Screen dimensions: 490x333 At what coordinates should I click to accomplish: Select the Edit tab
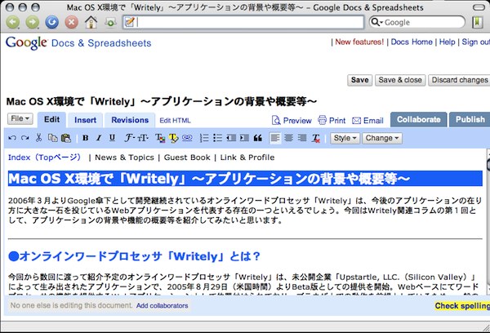51,120
